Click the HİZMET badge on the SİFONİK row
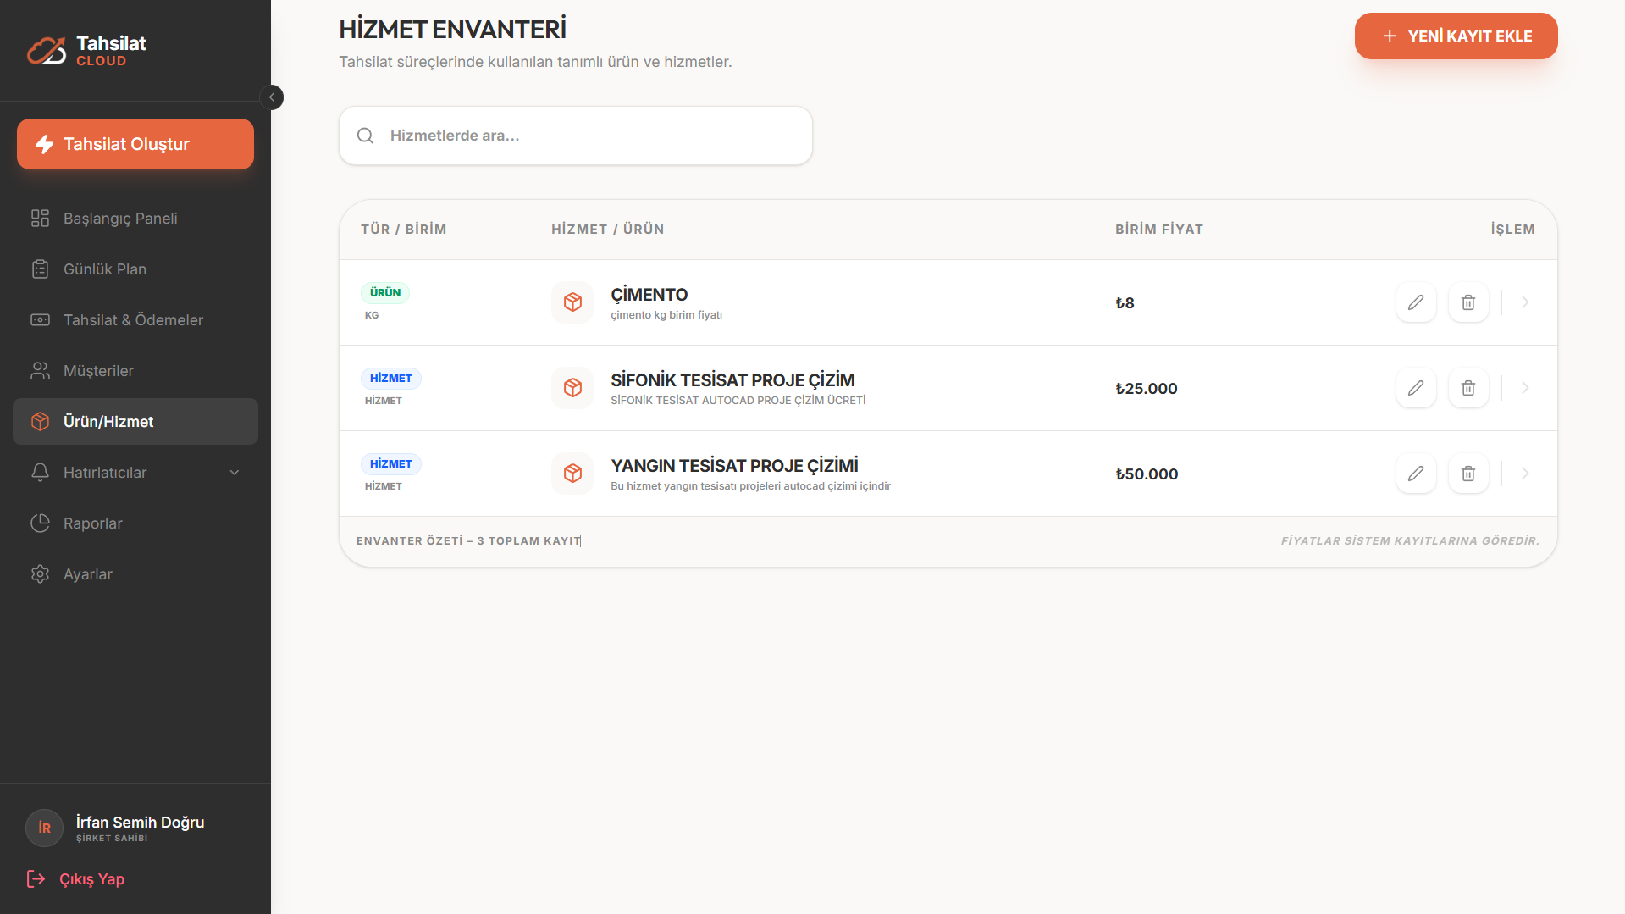This screenshot has width=1625, height=914. pos(391,379)
